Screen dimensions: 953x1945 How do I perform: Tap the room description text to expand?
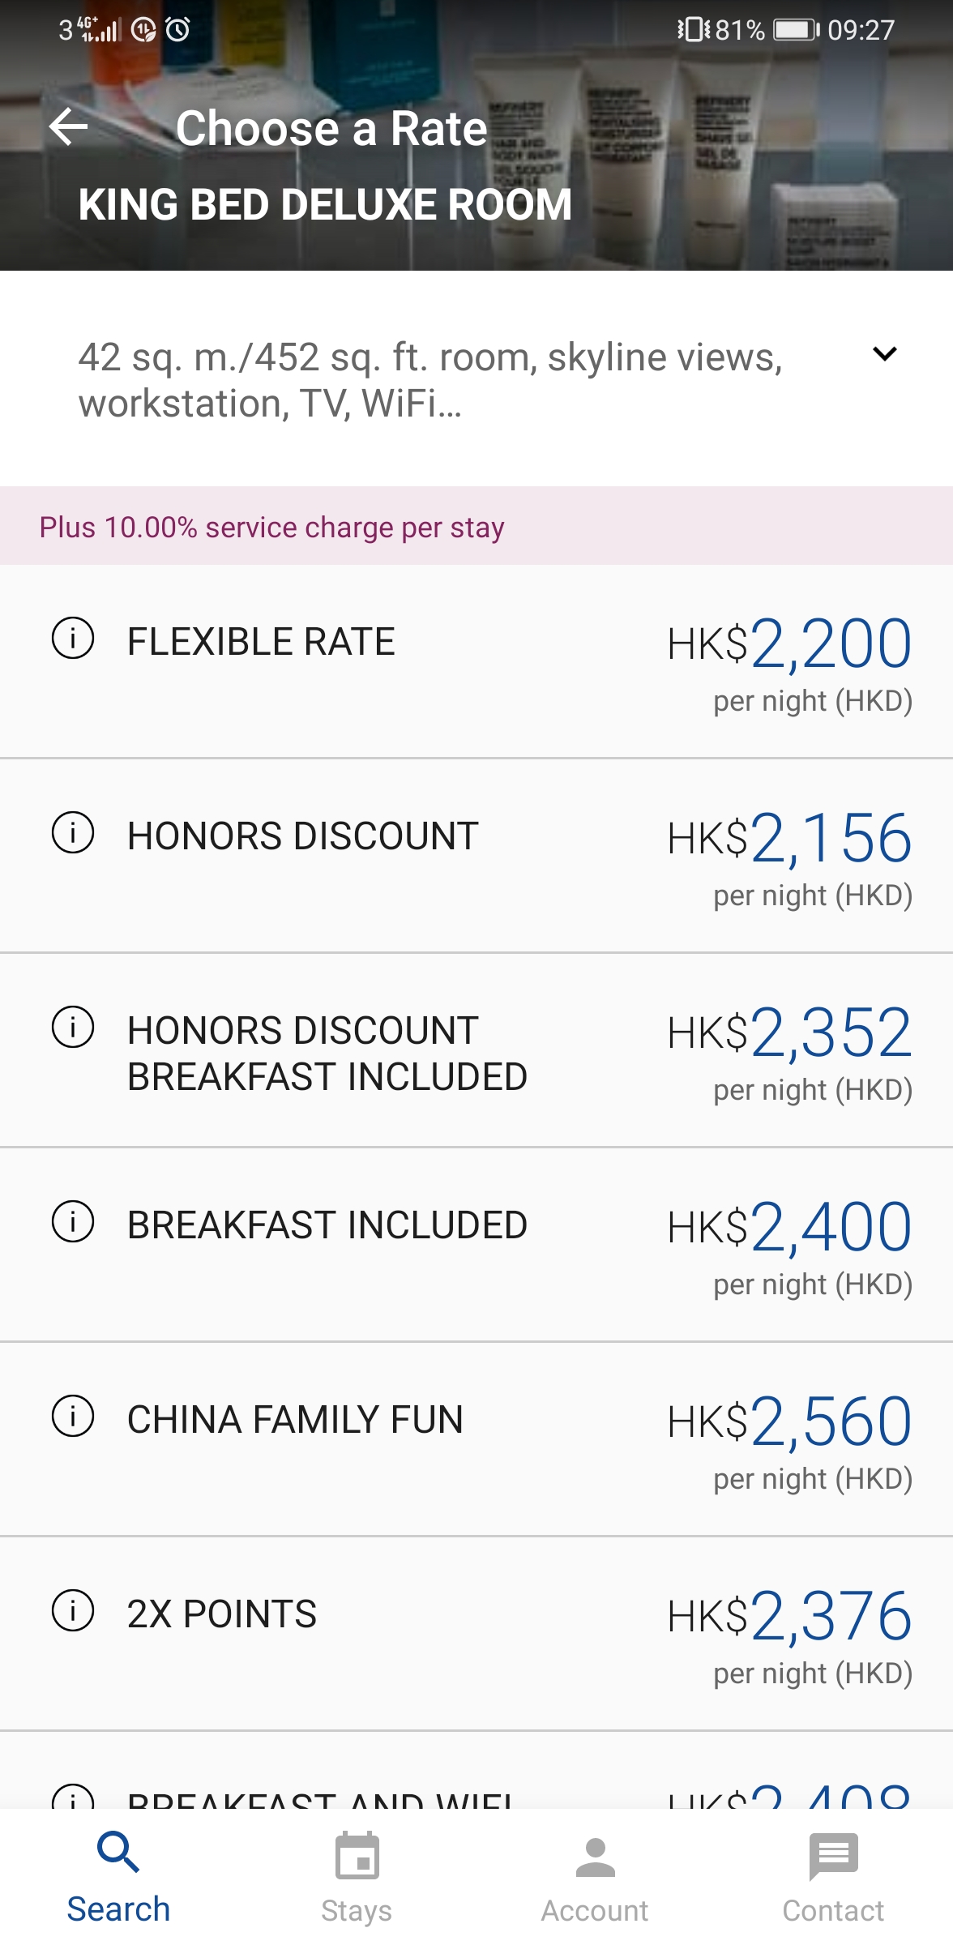(x=430, y=380)
